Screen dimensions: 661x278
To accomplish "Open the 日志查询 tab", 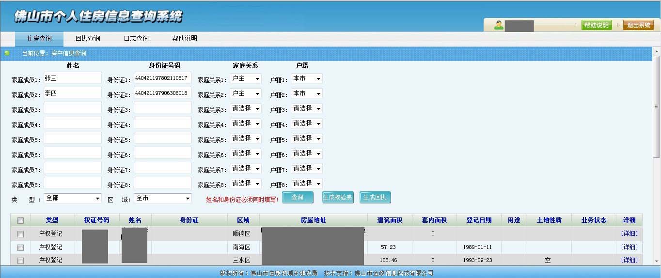I will 136,39.
